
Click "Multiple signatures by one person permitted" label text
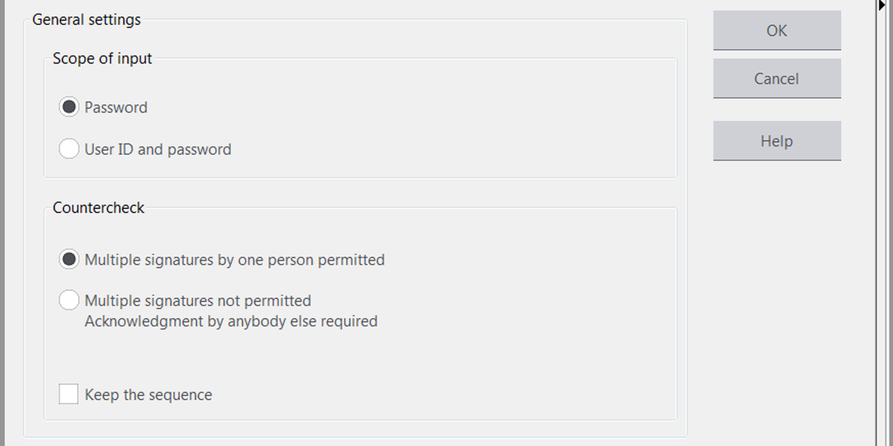(234, 260)
